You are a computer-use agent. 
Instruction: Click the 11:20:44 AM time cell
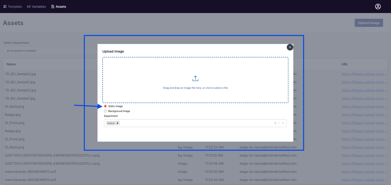214,180
